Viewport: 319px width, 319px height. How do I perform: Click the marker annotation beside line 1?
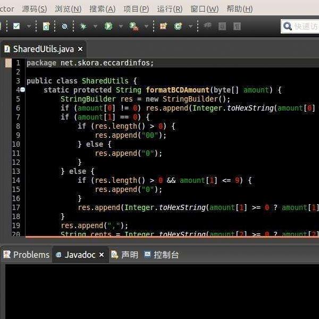click(x=9, y=63)
